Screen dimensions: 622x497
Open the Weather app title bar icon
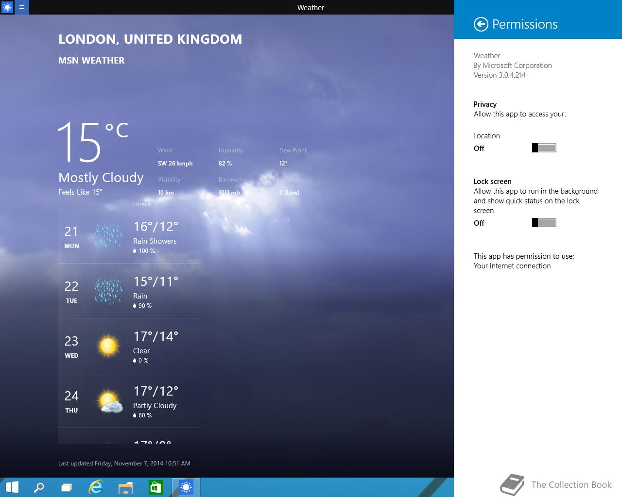[7, 7]
